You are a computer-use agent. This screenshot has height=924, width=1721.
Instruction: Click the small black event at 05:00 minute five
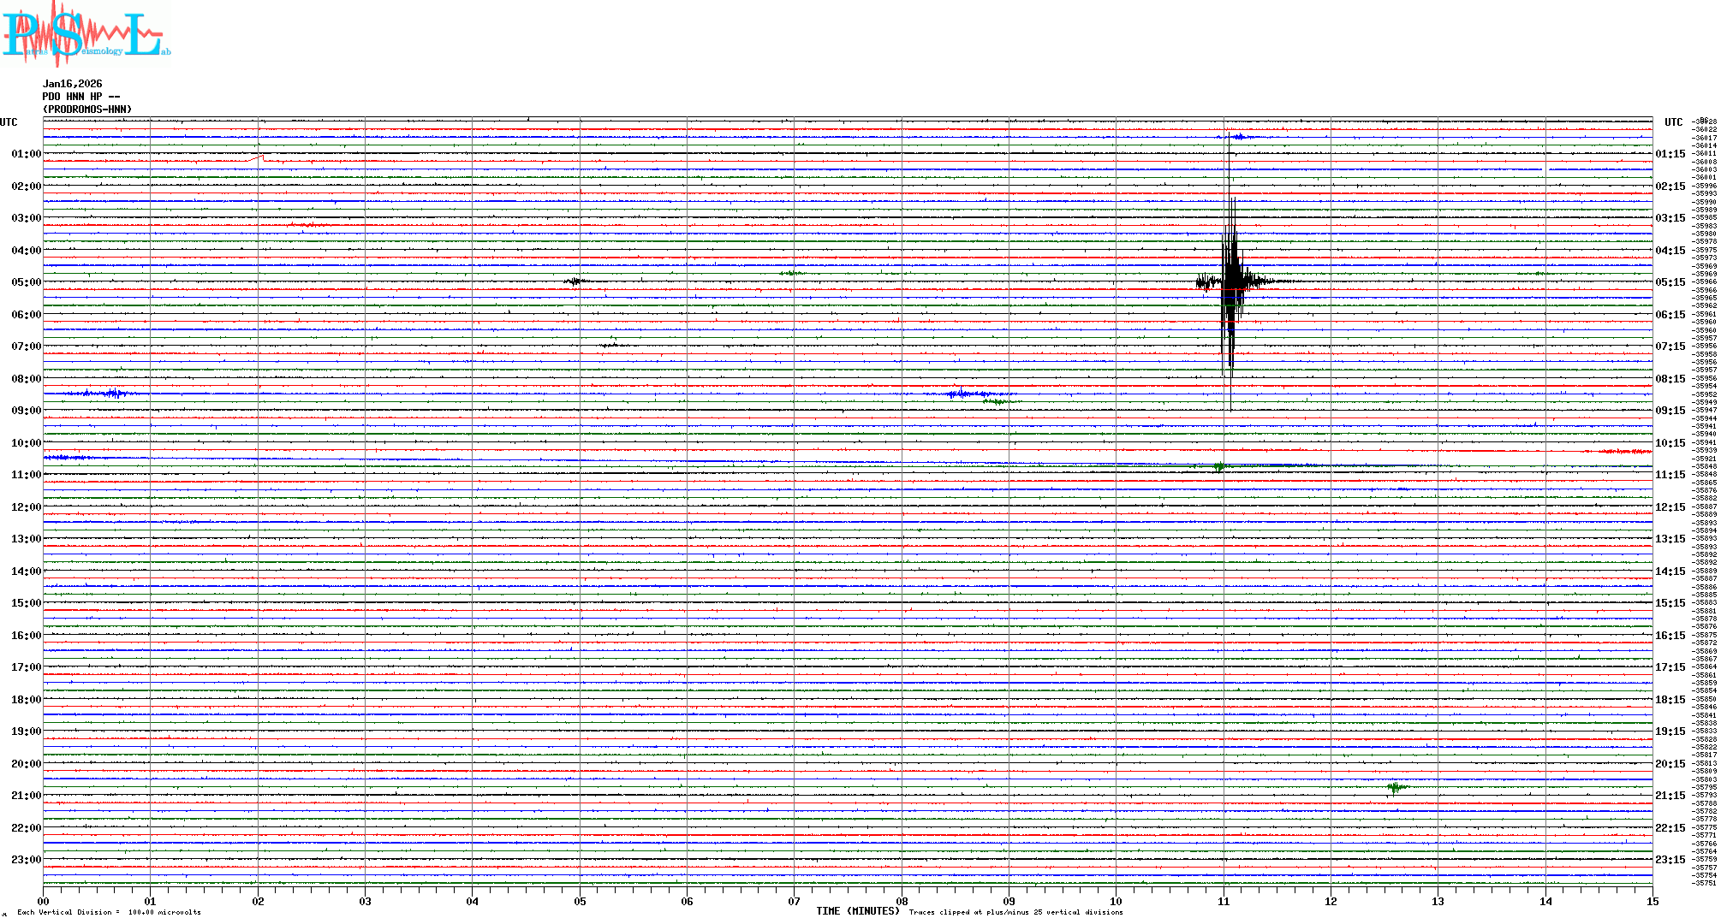click(577, 281)
